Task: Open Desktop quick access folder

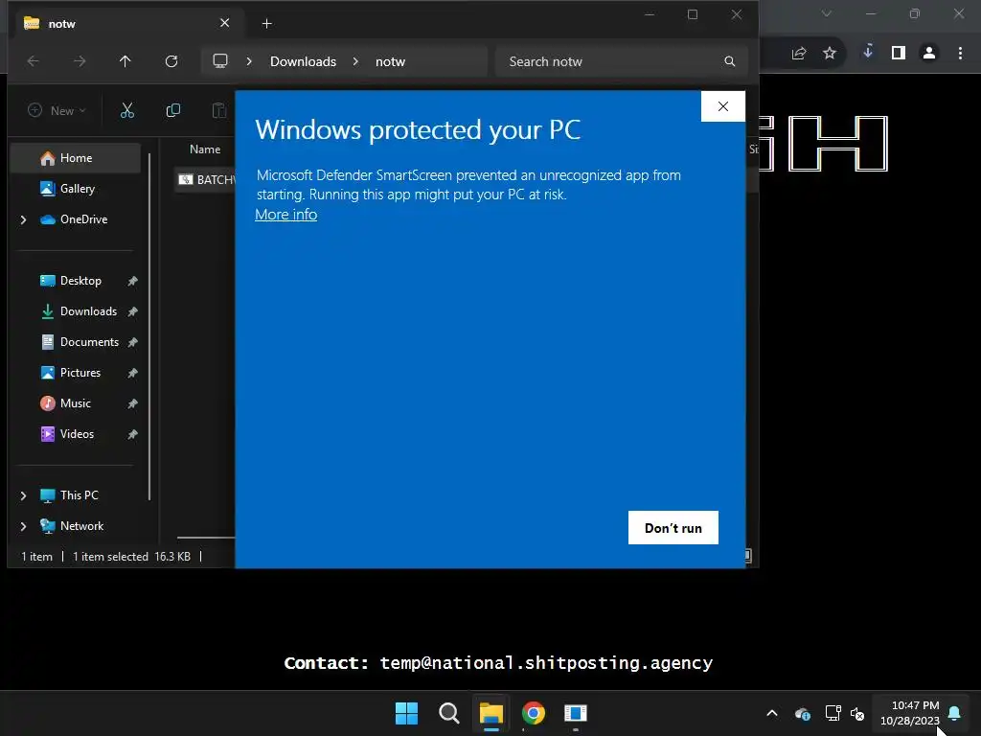Action: tap(80, 281)
